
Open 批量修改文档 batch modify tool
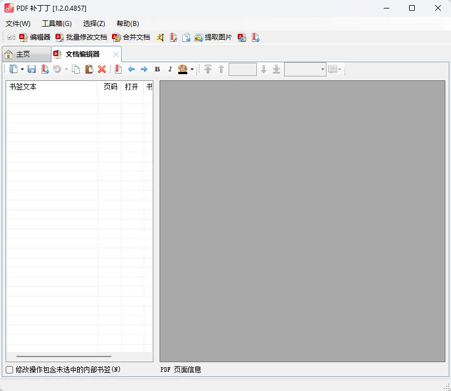point(81,37)
